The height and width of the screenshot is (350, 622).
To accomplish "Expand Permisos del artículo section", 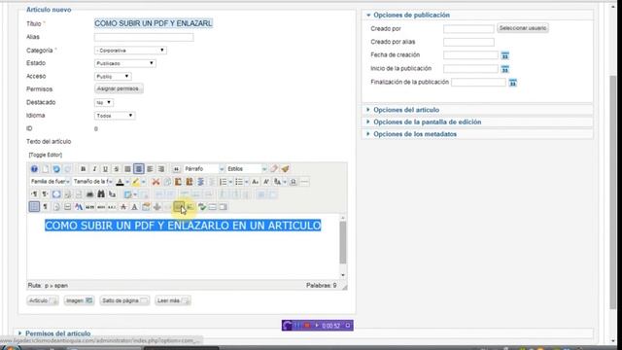I will point(58,333).
